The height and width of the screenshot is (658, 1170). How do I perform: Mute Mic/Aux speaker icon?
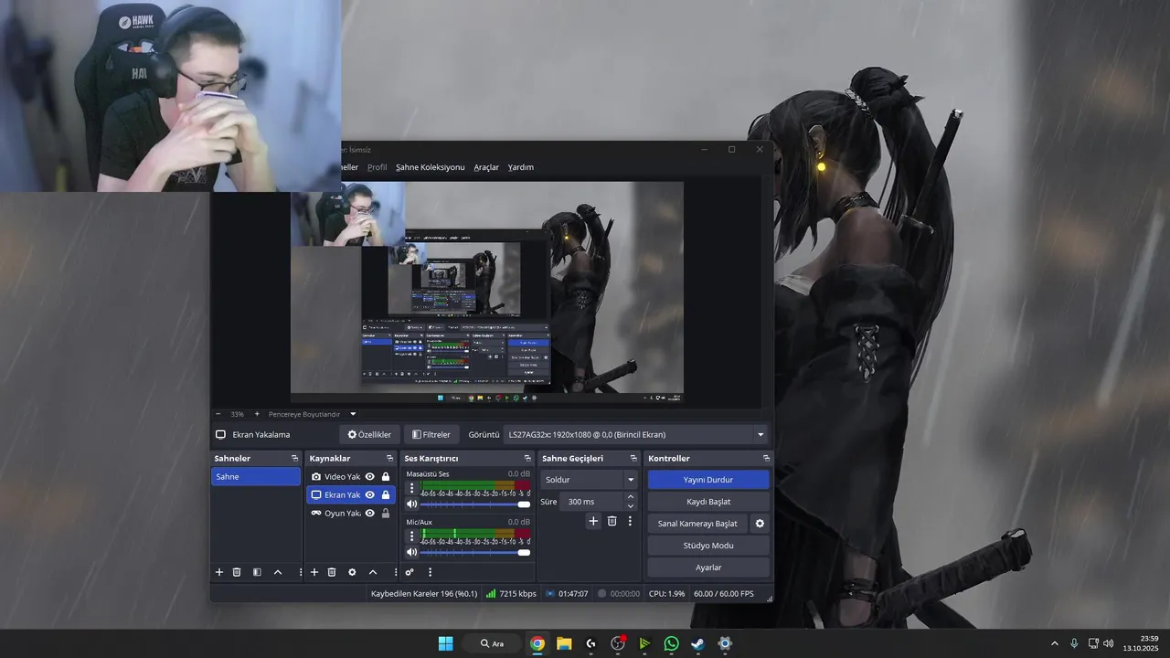(x=411, y=552)
